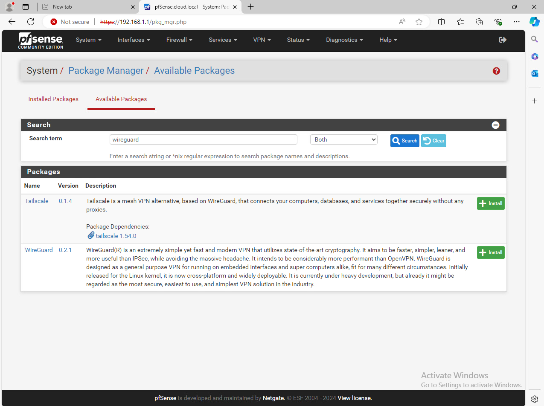
Task: Click the Search button
Action: point(405,141)
